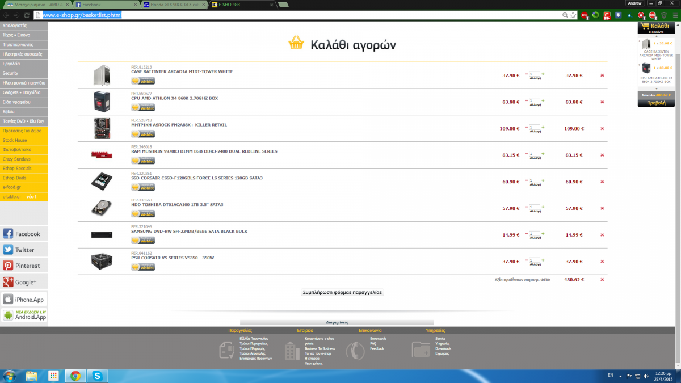This screenshot has width=681, height=383.
Task: Open Windows Explorer folder in taskbar
Action: pyautogui.click(x=32, y=376)
